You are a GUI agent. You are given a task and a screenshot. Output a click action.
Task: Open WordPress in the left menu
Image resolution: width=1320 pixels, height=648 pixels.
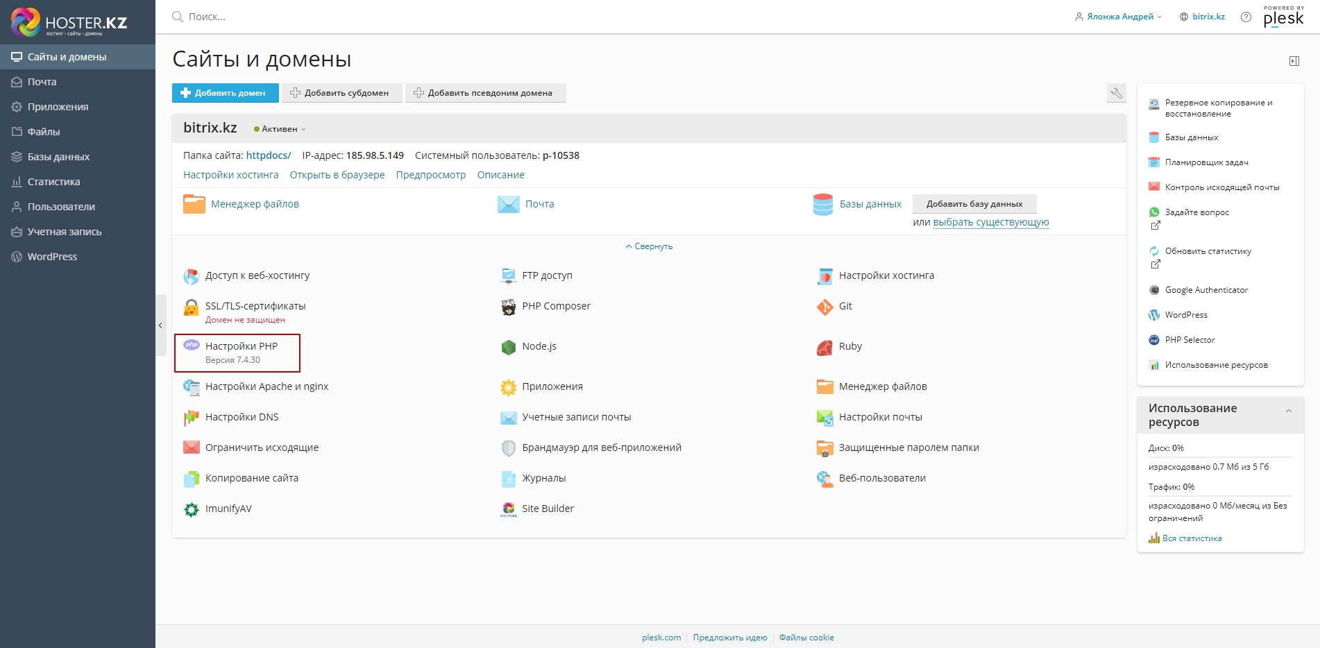[x=78, y=257]
